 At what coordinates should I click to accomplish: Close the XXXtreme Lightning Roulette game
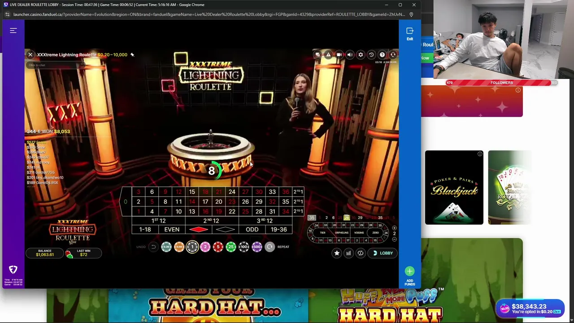30,55
